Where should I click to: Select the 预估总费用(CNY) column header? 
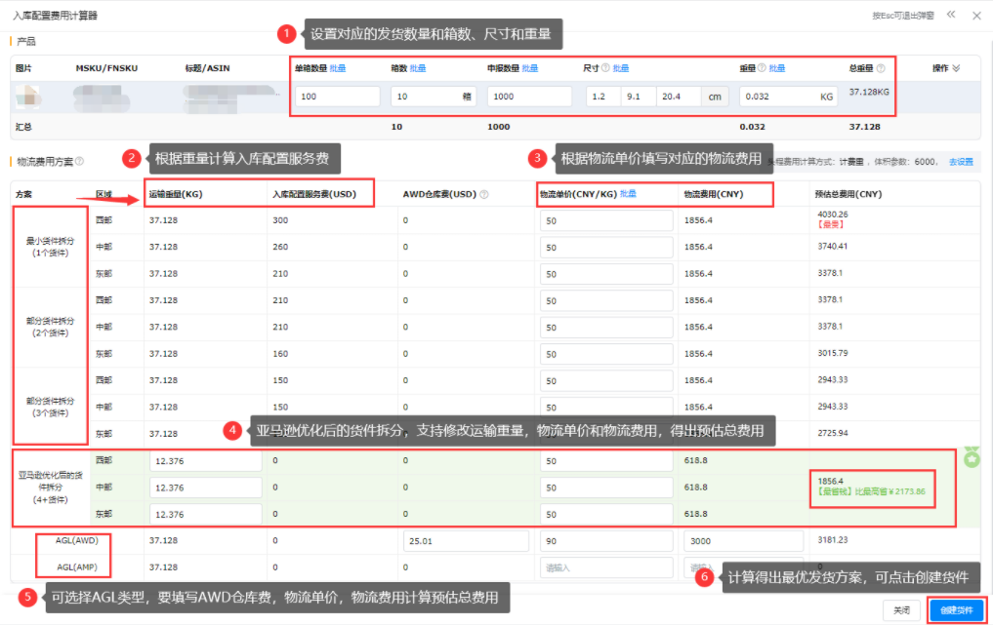848,194
